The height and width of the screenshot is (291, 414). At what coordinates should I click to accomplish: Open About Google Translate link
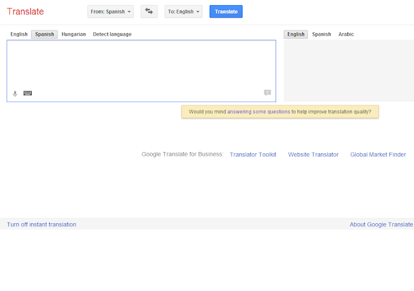(381, 224)
